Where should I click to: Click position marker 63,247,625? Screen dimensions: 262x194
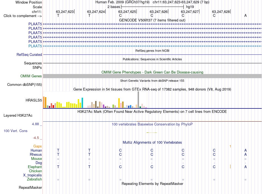(127, 12)
